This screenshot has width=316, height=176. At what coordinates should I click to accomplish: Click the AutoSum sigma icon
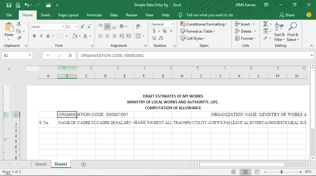coord(266,24)
